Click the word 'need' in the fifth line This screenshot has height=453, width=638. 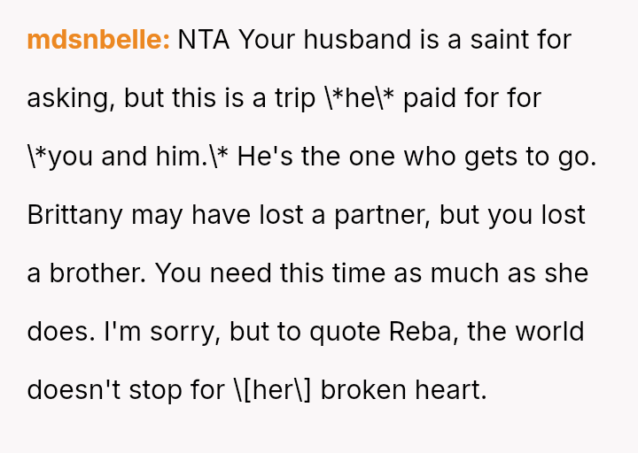[x=240, y=273]
